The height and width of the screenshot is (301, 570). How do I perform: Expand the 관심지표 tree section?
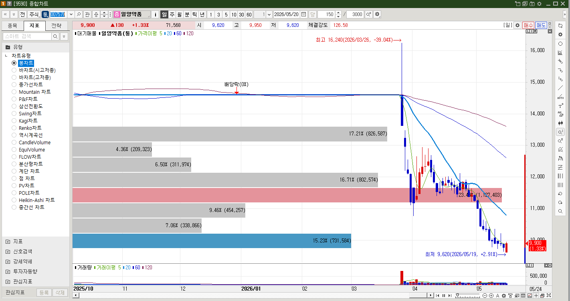(8, 281)
